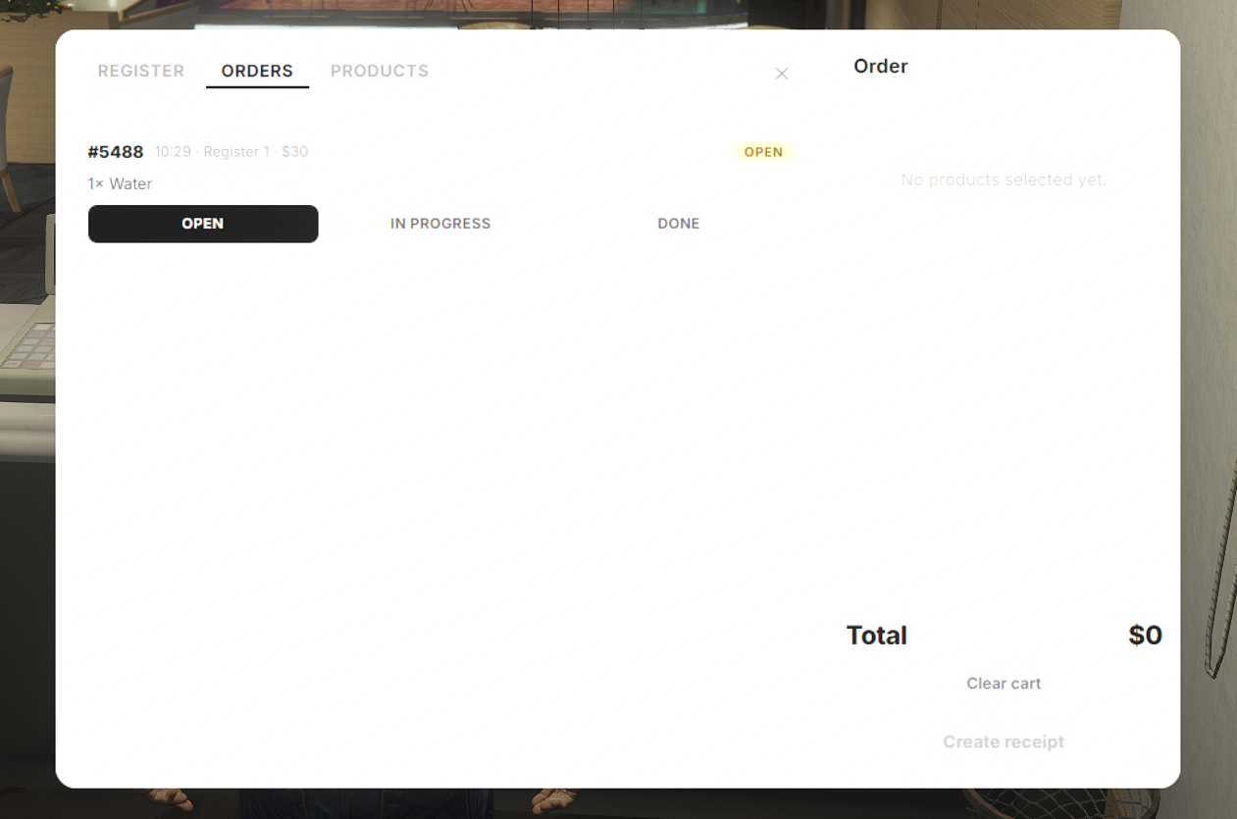Set order #5488 status to OPEN

tap(203, 224)
